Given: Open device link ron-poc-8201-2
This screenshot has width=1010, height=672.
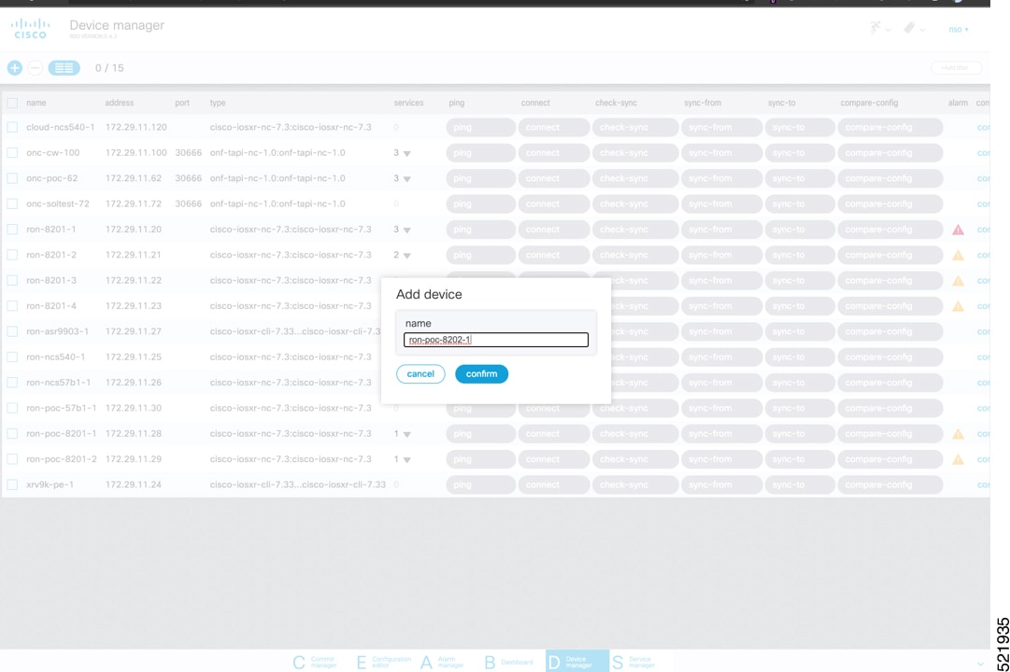Looking at the screenshot, I should click(x=61, y=459).
